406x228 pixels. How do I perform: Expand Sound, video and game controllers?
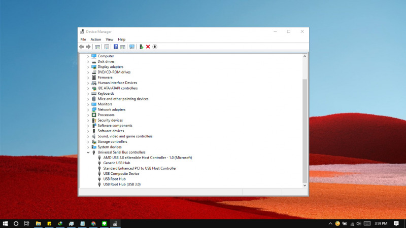click(x=88, y=136)
